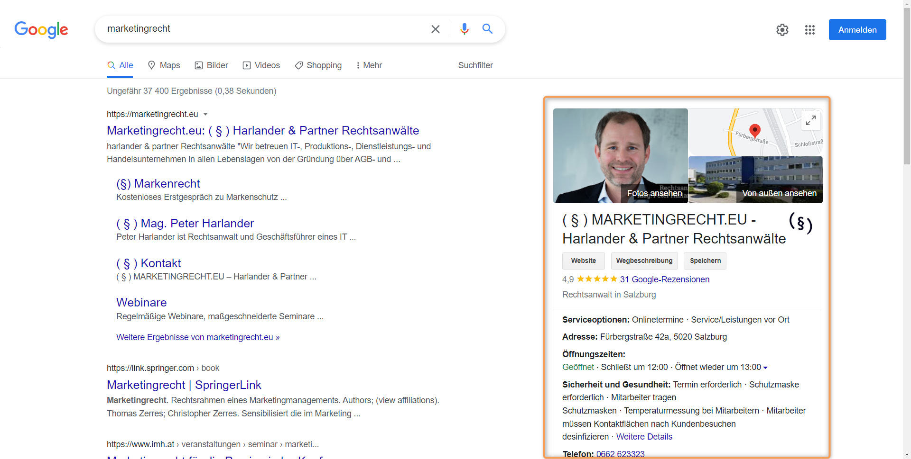Click the Suchfilter toggle
The image size is (911, 459).
click(475, 65)
